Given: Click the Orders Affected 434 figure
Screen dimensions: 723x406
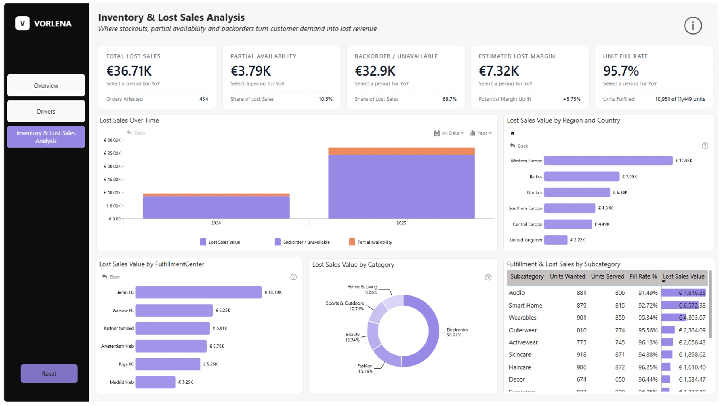Looking at the screenshot, I should (x=204, y=99).
